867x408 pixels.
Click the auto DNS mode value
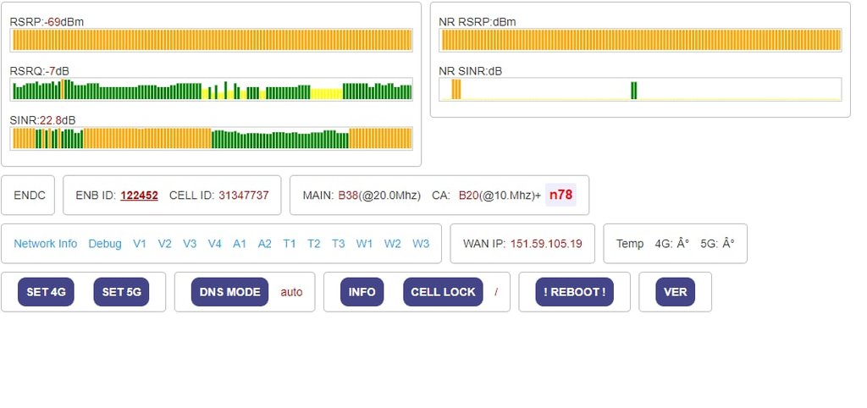coord(291,292)
